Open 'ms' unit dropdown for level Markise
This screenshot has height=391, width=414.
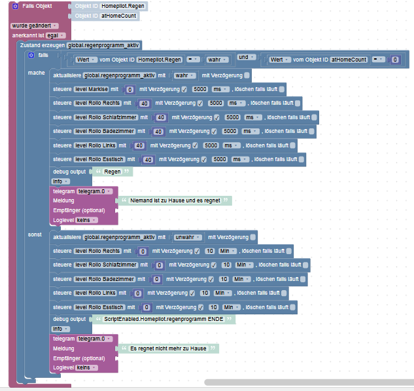click(x=220, y=89)
